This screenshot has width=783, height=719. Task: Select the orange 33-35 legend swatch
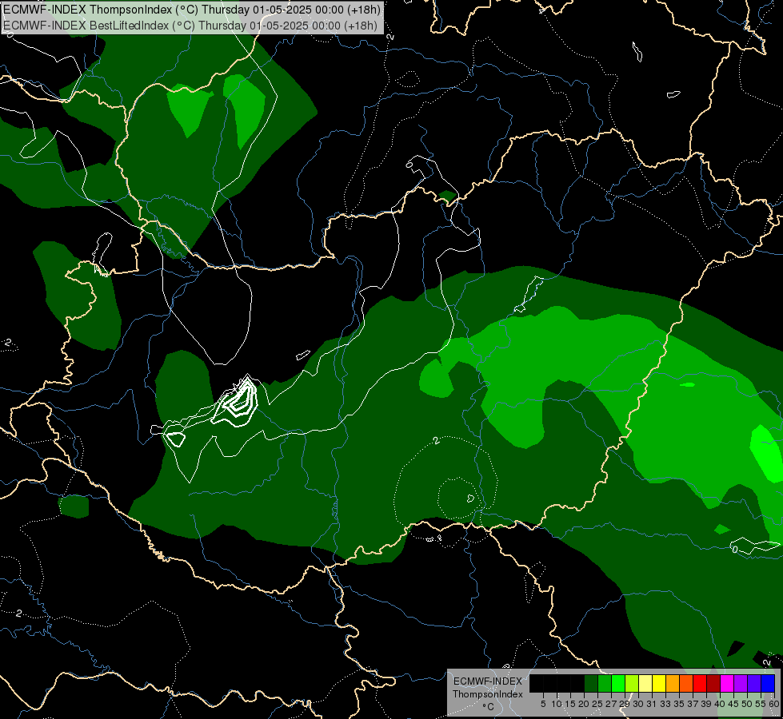(x=673, y=683)
